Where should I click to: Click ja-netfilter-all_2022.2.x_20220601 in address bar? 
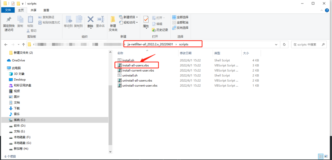(150, 44)
